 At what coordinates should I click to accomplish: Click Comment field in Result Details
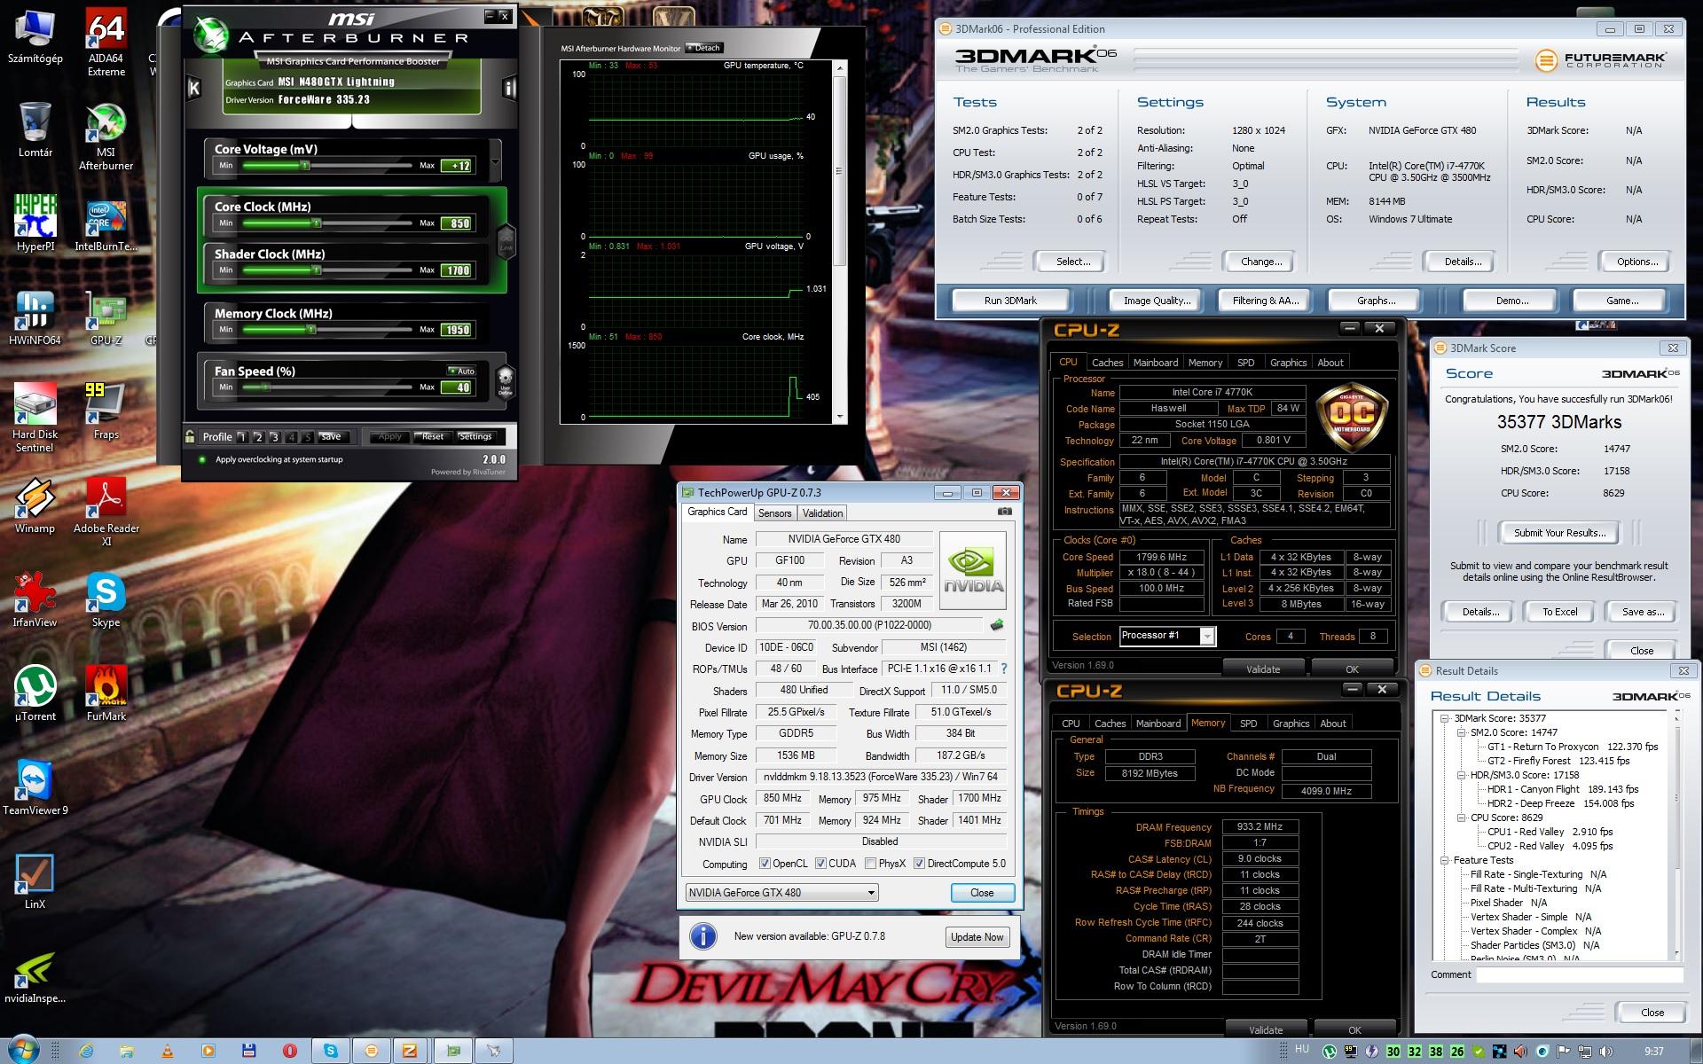(1579, 974)
